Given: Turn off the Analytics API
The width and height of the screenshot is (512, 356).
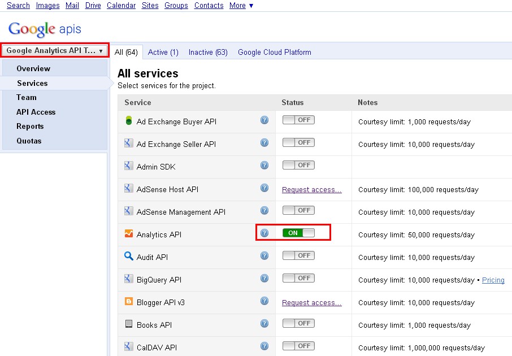Looking at the screenshot, I should 298,233.
